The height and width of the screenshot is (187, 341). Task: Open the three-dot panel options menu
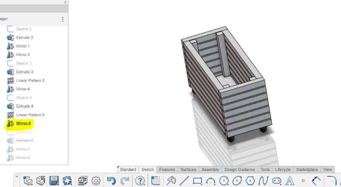coord(63,19)
